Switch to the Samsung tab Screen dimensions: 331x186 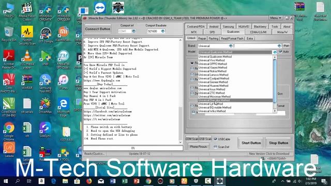point(228,26)
